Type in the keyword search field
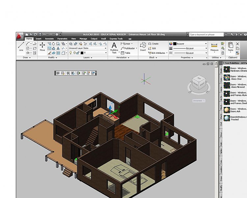 [204, 34]
